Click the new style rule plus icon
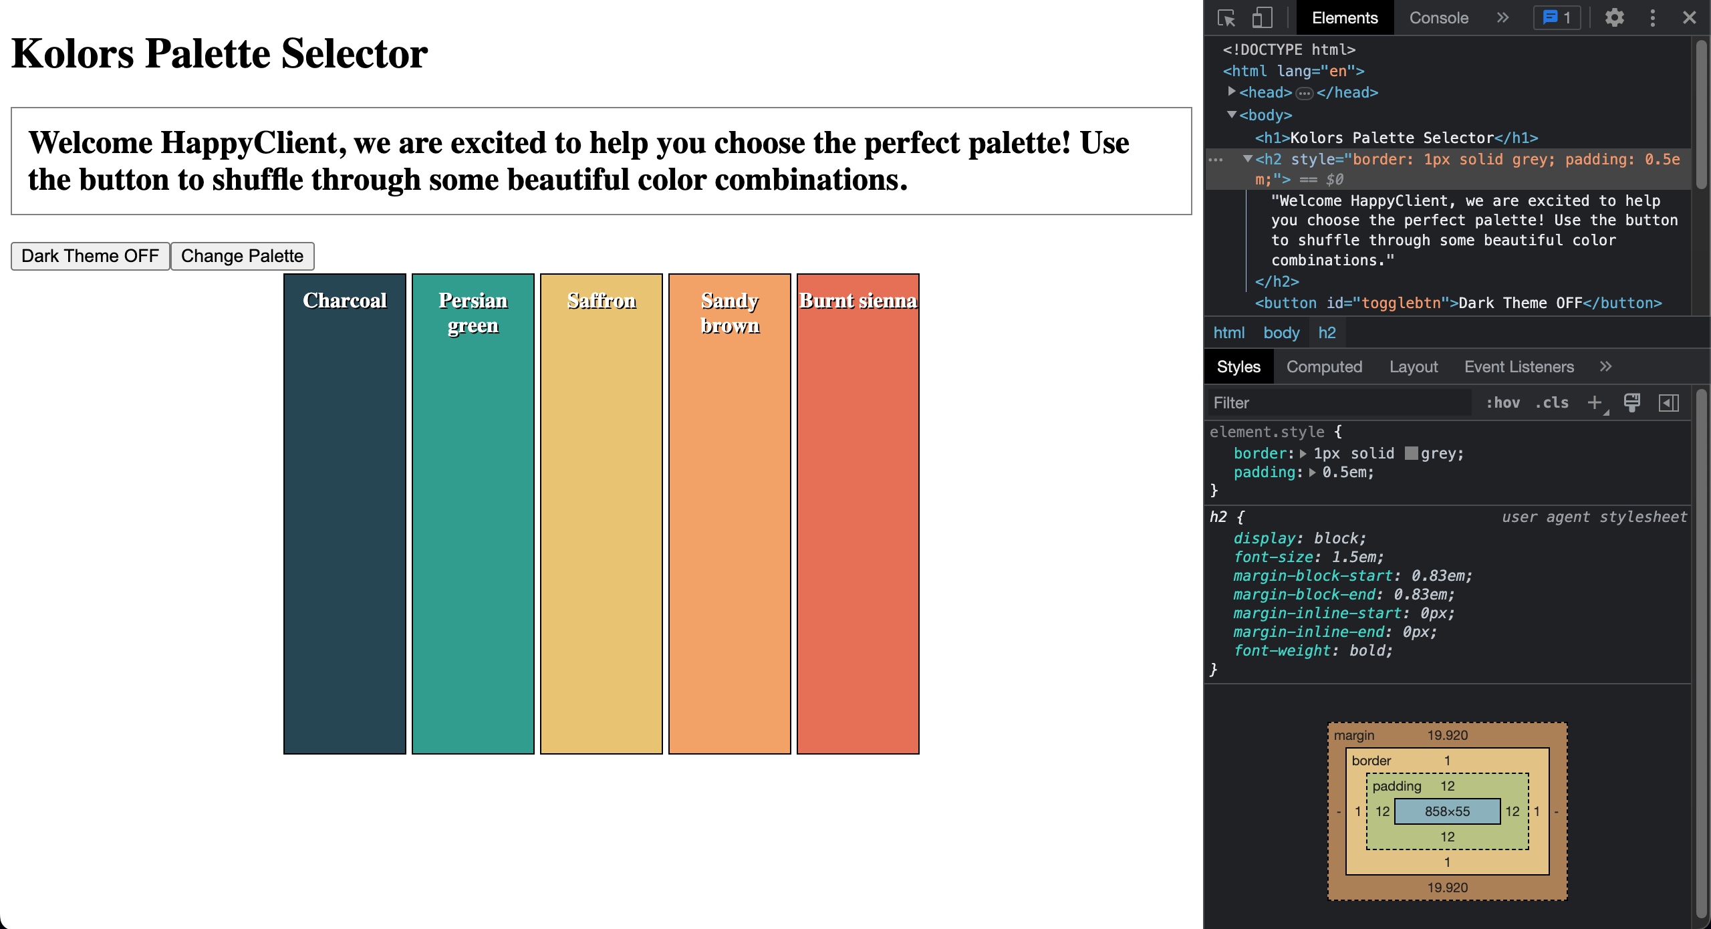The image size is (1711, 929). click(1595, 402)
